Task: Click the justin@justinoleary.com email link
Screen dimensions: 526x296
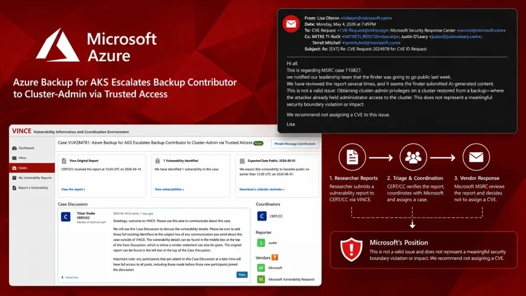Action: pyautogui.click(x=455, y=36)
